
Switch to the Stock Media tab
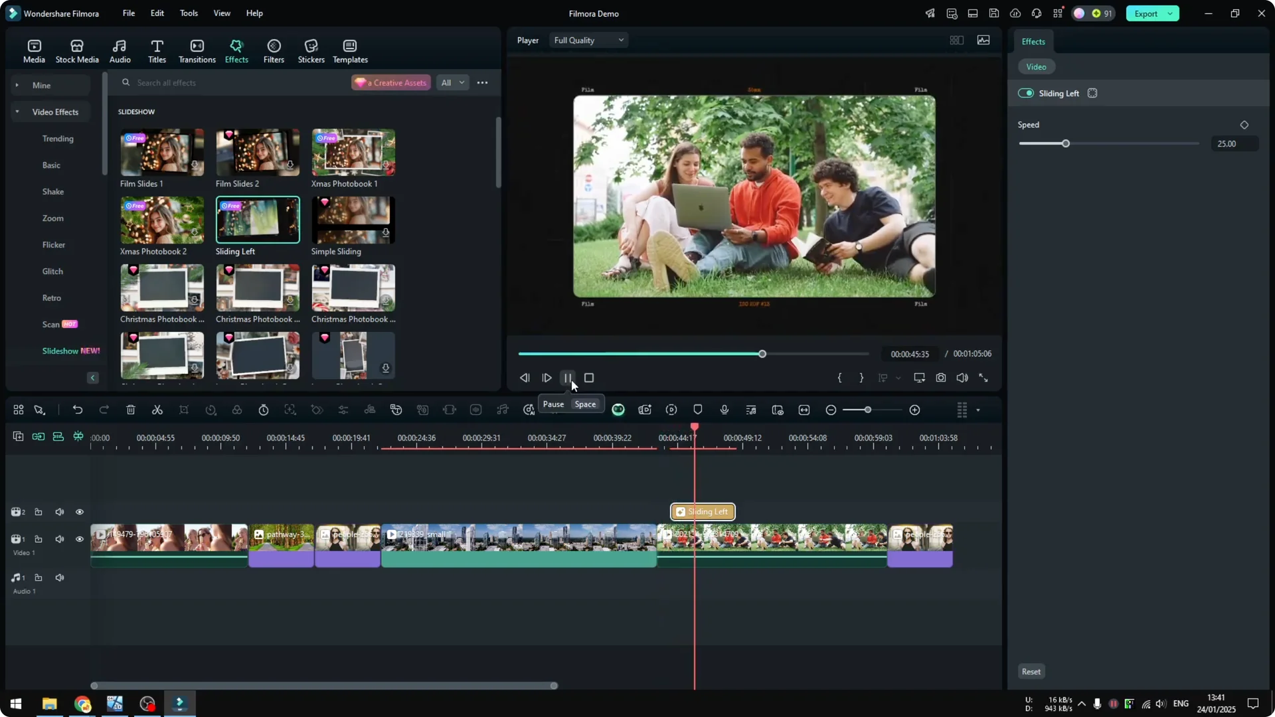point(77,51)
